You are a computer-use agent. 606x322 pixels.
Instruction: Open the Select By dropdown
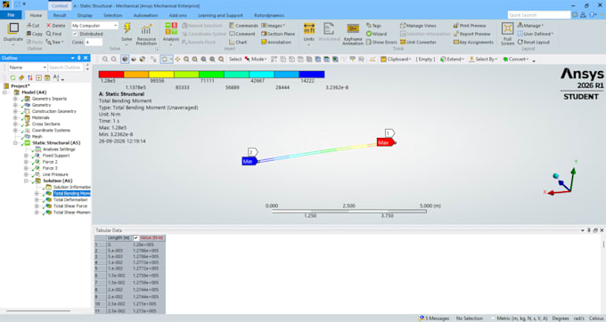click(x=483, y=60)
